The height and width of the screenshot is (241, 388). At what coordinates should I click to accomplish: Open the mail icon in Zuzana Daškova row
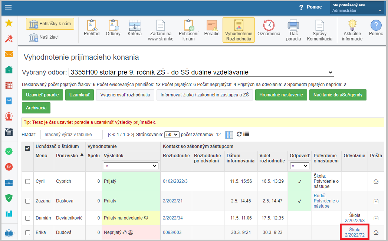pos(376,201)
